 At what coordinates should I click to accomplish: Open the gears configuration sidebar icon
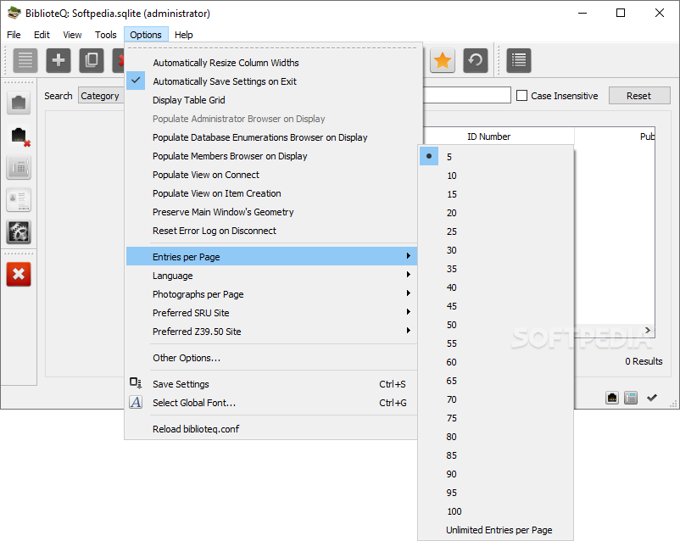19,231
